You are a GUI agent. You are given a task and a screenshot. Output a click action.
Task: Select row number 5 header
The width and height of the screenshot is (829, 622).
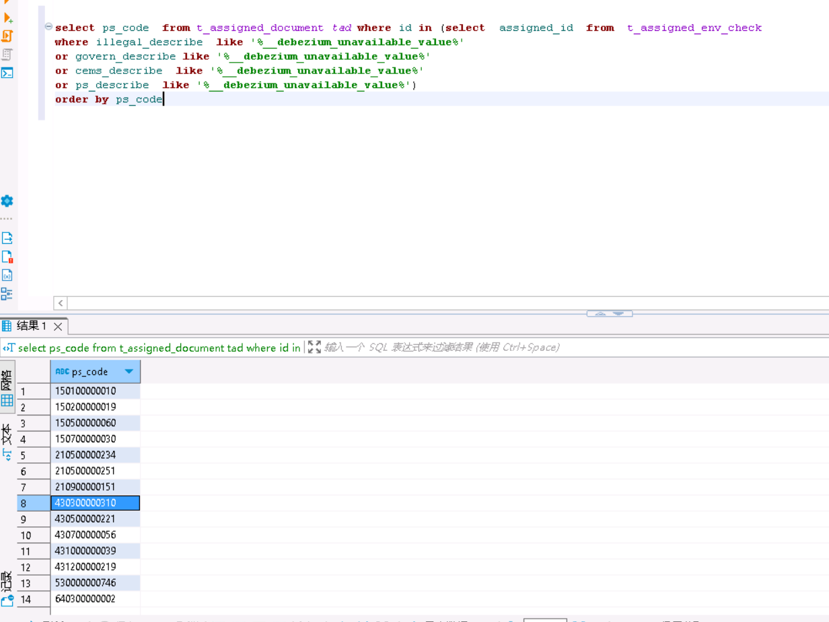pos(34,456)
